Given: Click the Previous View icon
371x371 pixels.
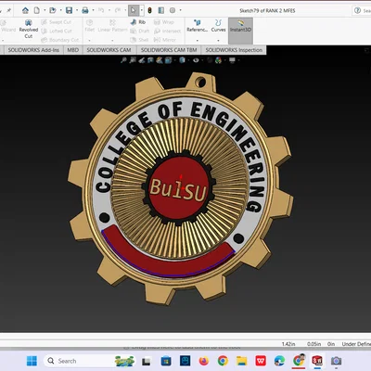Looking at the screenshot, I should click(142, 60).
